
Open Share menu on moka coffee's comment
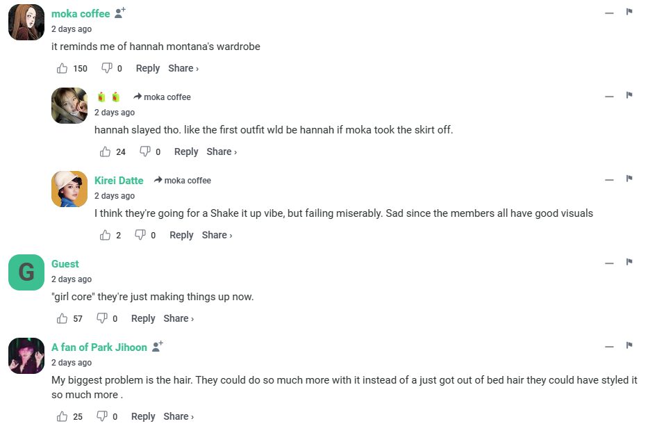[x=183, y=68]
